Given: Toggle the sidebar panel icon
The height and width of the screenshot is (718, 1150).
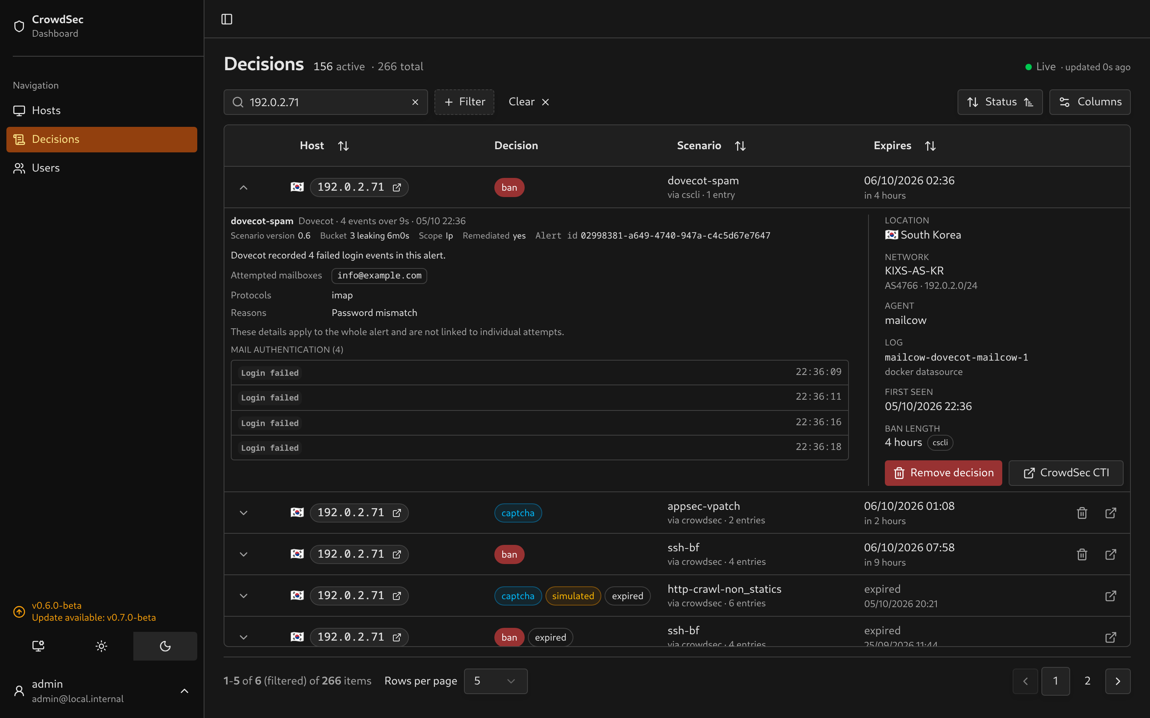Looking at the screenshot, I should (x=227, y=19).
